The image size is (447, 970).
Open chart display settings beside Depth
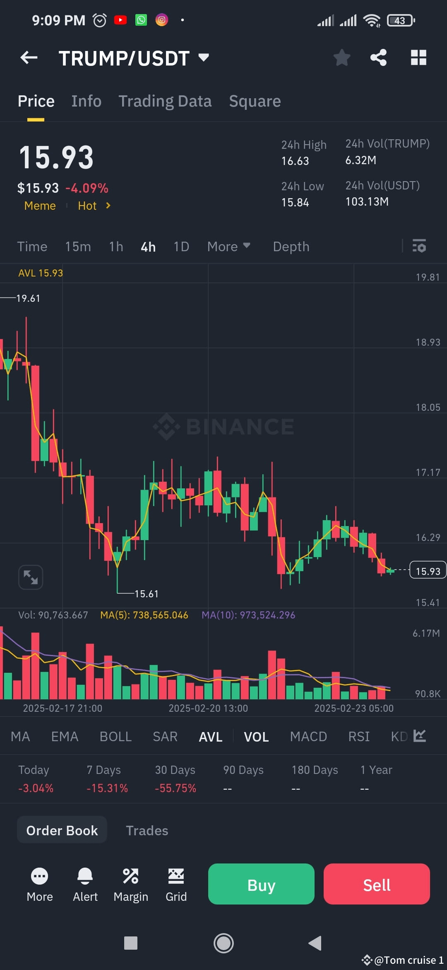pos(420,246)
